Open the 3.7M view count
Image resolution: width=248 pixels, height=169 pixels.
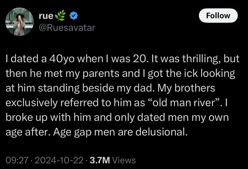click(x=100, y=160)
